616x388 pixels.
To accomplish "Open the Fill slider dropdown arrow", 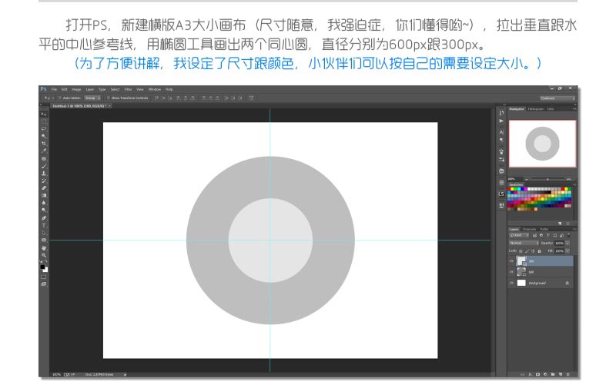I will click(567, 250).
